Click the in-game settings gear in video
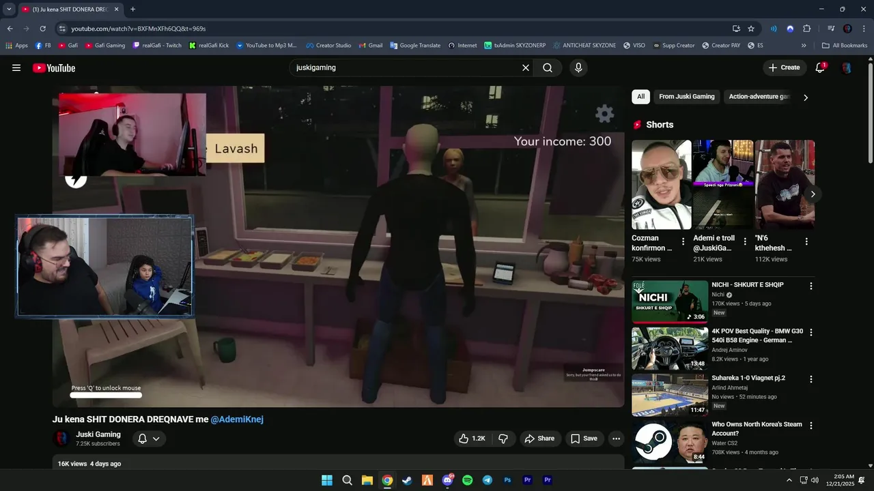The height and width of the screenshot is (491, 874). click(604, 113)
